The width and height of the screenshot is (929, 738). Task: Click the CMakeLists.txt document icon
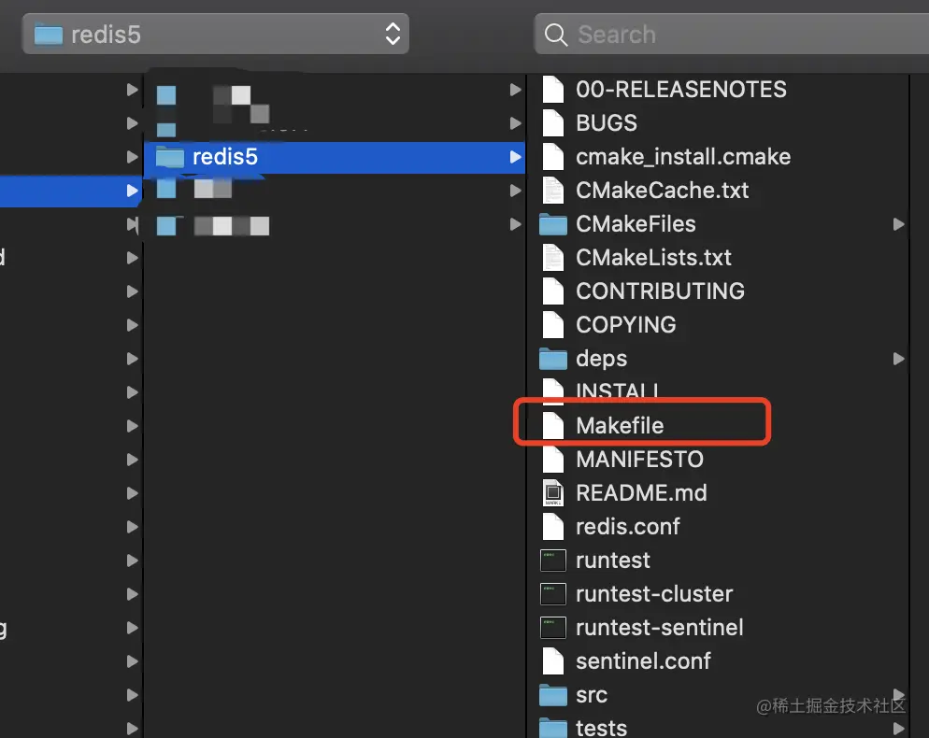click(x=553, y=258)
